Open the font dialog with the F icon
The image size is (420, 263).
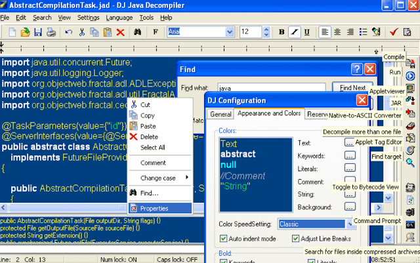(156, 32)
